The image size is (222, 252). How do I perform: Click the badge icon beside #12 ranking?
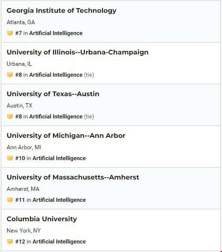click(x=10, y=242)
